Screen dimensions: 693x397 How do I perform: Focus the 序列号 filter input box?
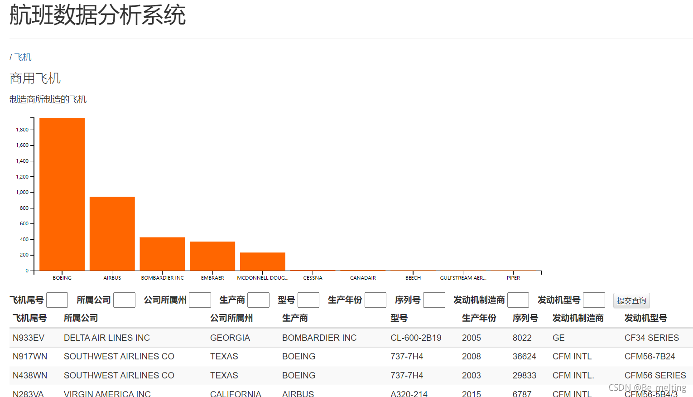tap(434, 300)
